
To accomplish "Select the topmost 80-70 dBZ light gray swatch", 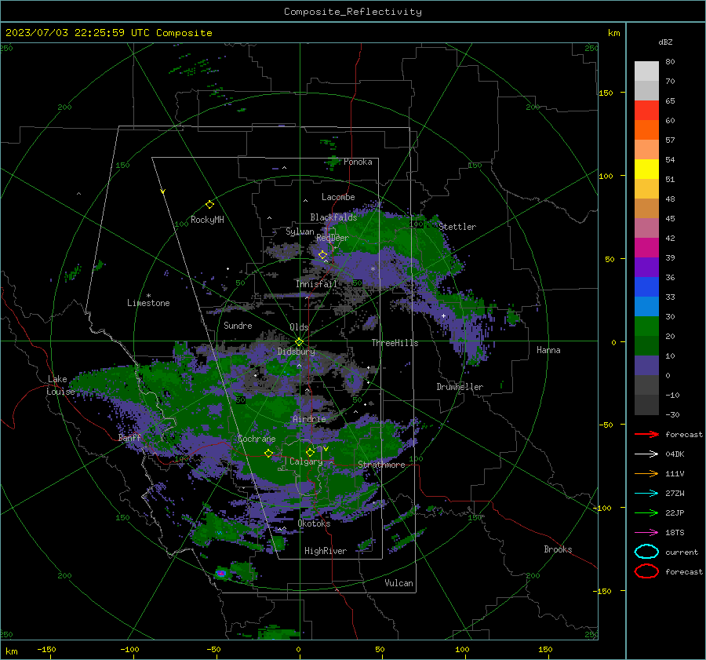I will (646, 71).
